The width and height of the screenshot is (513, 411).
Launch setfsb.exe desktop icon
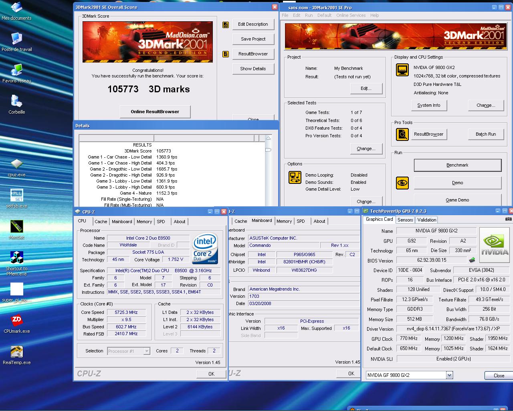click(x=16, y=199)
